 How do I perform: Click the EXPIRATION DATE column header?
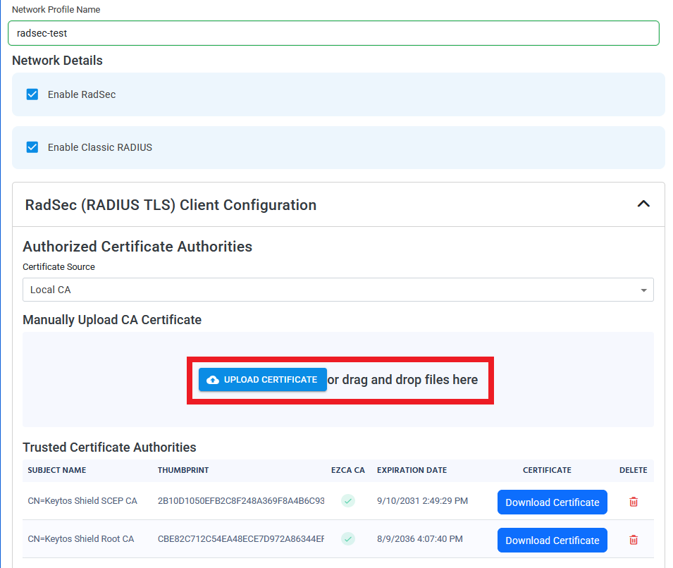click(x=412, y=470)
